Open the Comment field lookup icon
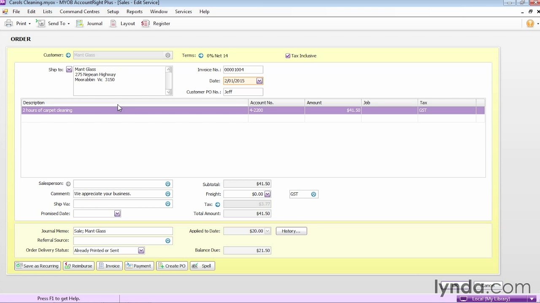This screenshot has height=303, width=540. tap(168, 194)
